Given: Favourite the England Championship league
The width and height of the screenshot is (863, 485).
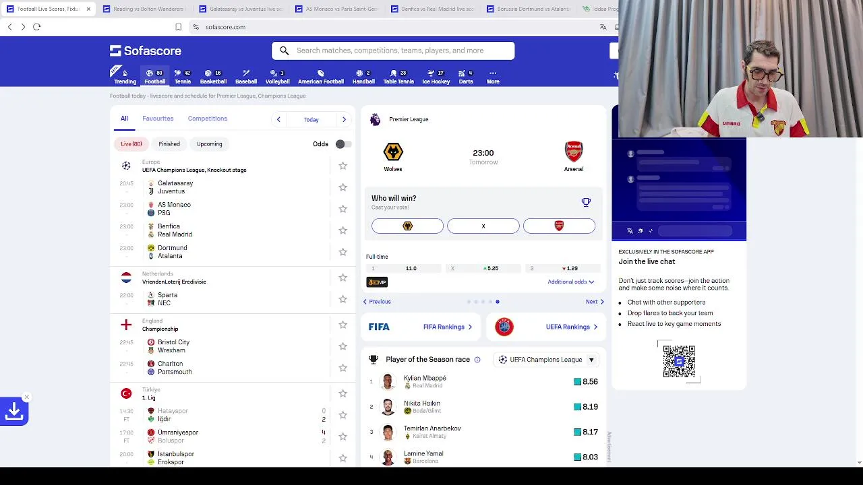Looking at the screenshot, I should 343,325.
